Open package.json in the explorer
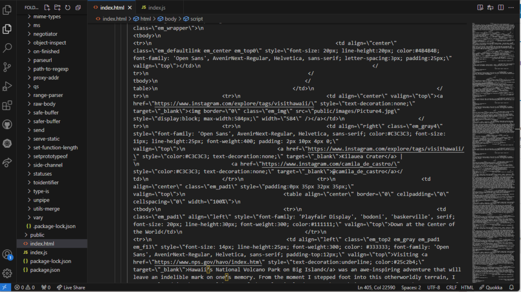Screen dimensions: 521x292 point(45,270)
